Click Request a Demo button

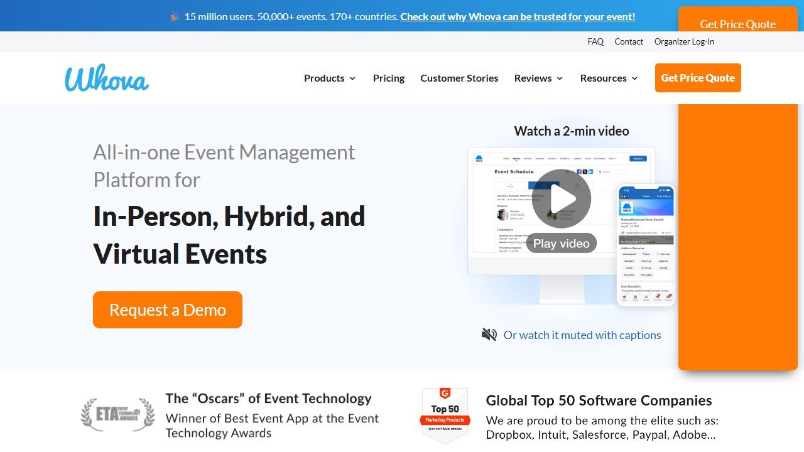click(168, 309)
